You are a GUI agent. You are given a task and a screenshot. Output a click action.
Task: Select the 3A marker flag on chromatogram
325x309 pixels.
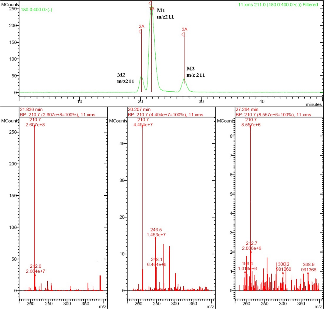click(x=183, y=34)
